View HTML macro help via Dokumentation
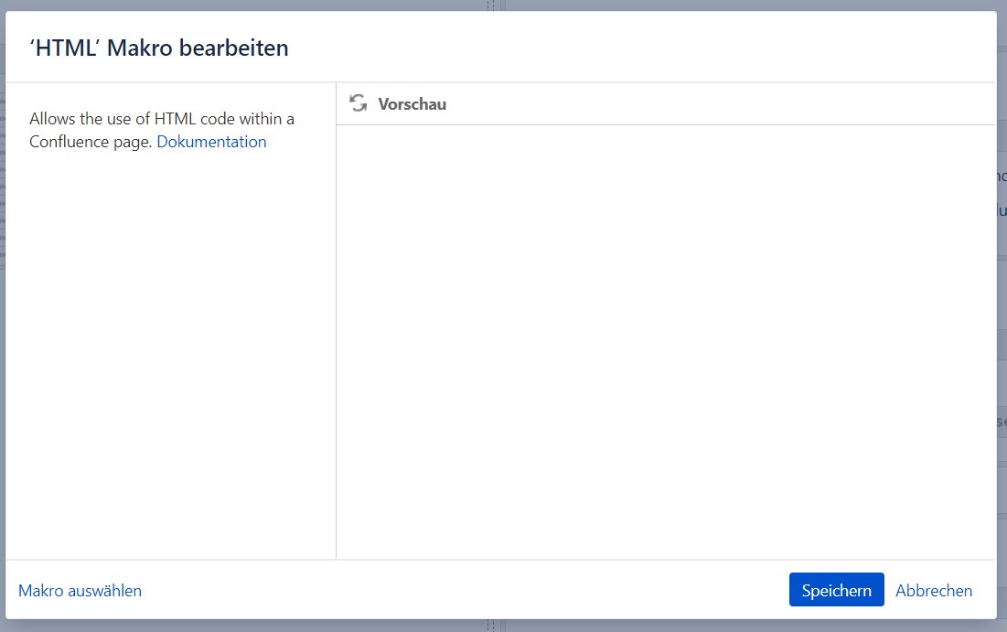The width and height of the screenshot is (1007, 632). pyautogui.click(x=211, y=141)
